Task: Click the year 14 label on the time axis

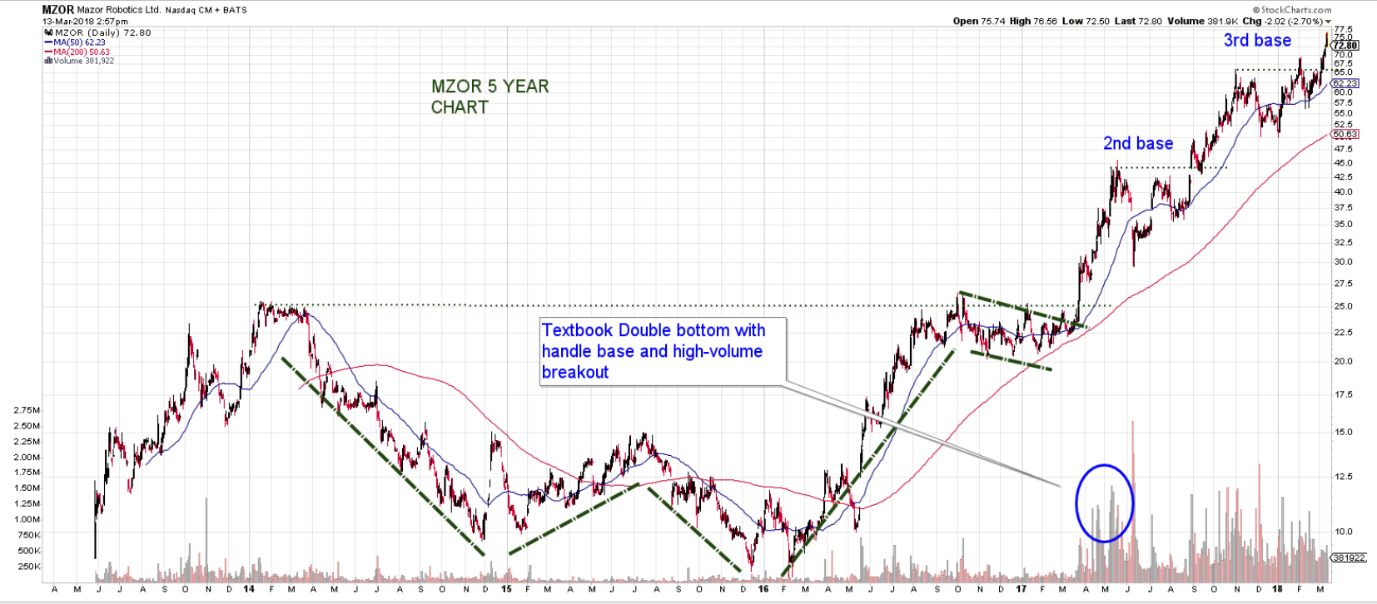Action: tap(249, 588)
